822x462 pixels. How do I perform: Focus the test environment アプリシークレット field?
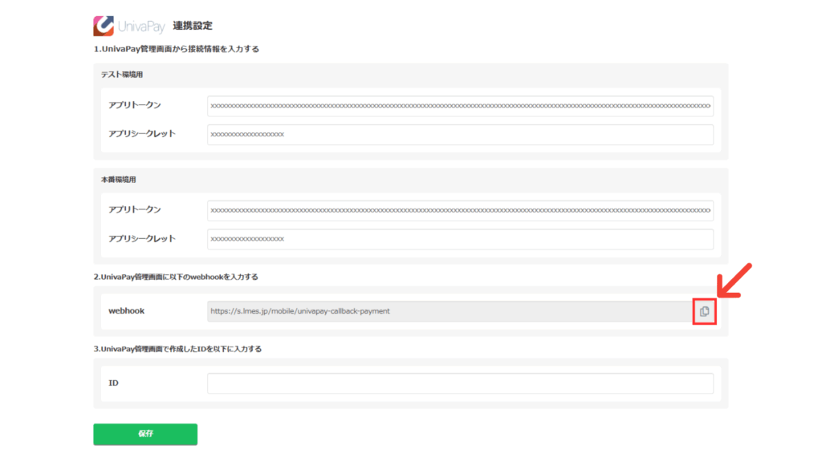[459, 135]
